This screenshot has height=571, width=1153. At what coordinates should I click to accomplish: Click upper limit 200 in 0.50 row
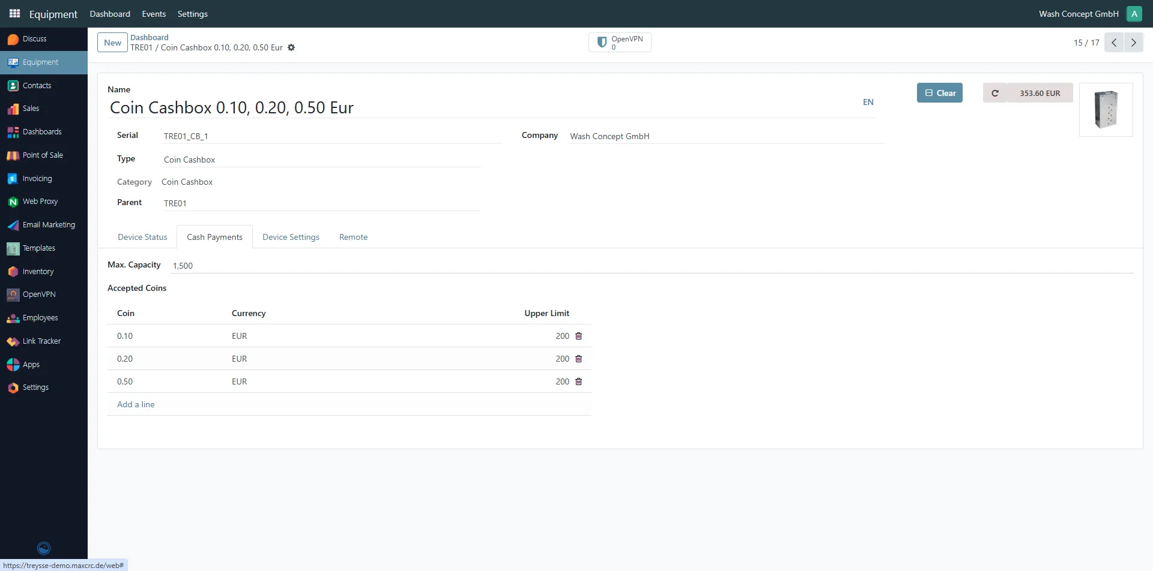tap(562, 381)
